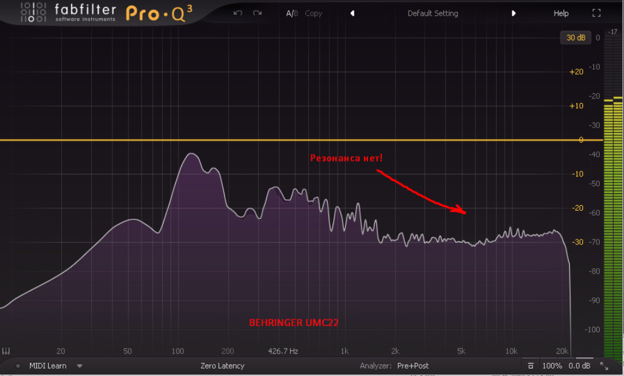
Task: Click the -17 peak level readout
Action: [x=613, y=32]
